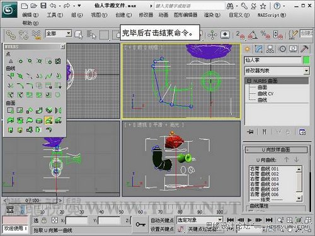Click the large Set Keys key button
The height and width of the screenshot is (236, 315).
(x=140, y=225)
